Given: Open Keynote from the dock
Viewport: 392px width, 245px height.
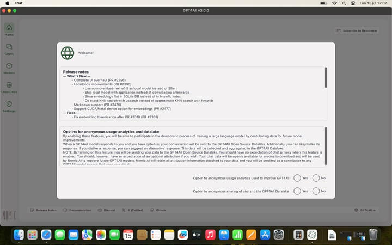Looking at the screenshot, I should 224,235.
